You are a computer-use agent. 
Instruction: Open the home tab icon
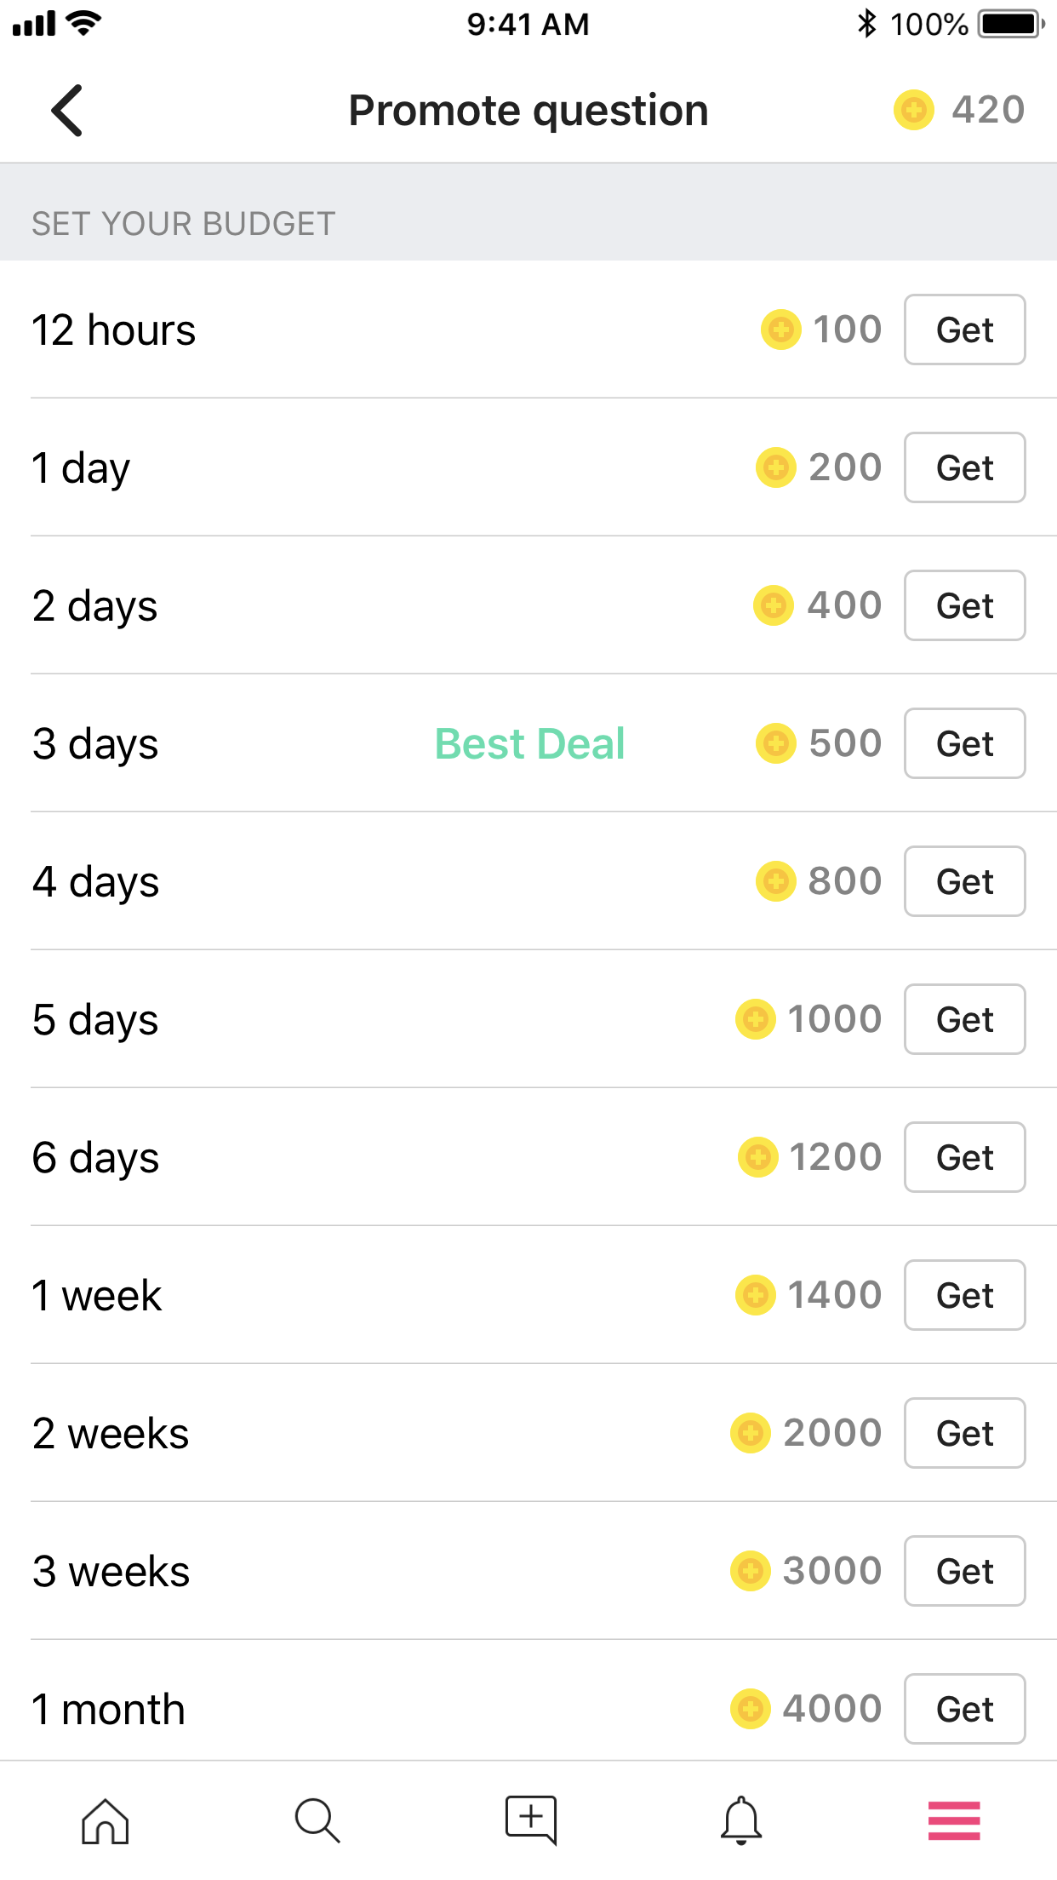point(105,1821)
